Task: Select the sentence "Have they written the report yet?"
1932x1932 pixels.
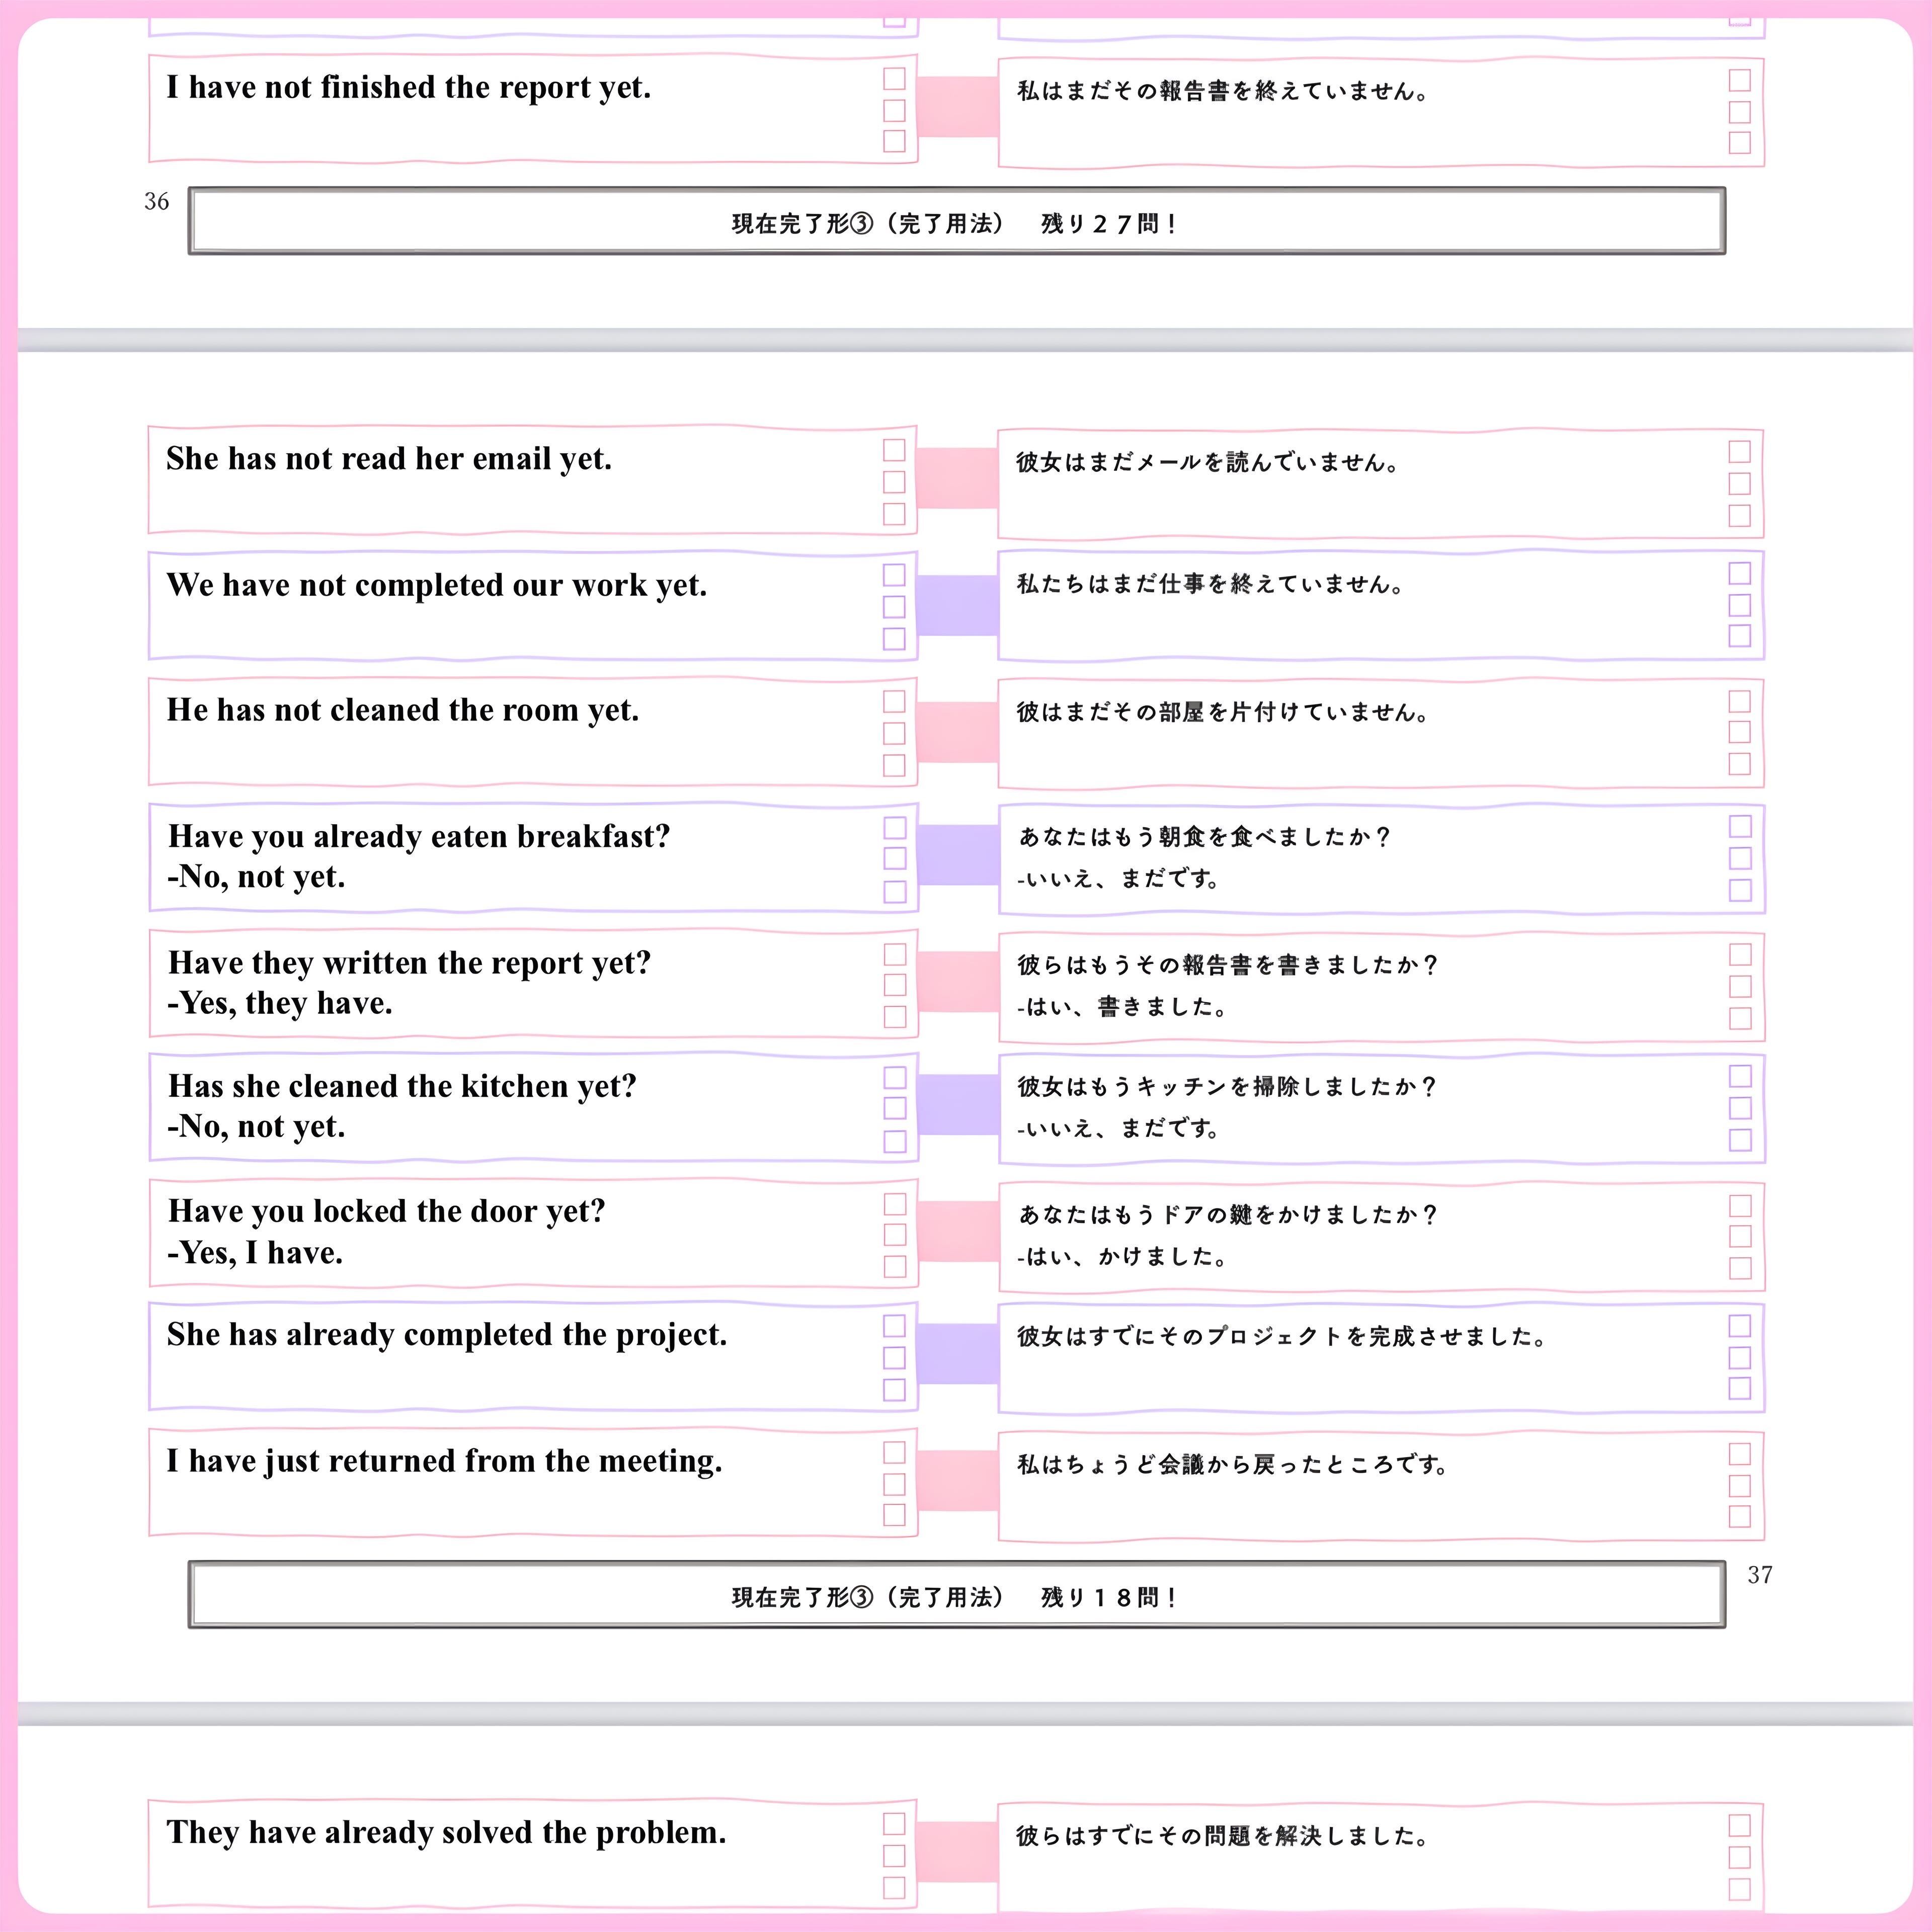Action: [410, 963]
